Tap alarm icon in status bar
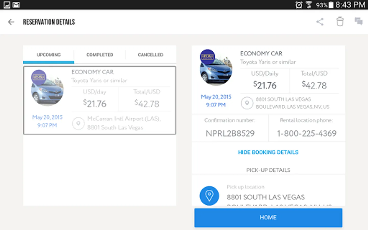Image resolution: width=368 pixels, height=230 pixels. point(299,5)
